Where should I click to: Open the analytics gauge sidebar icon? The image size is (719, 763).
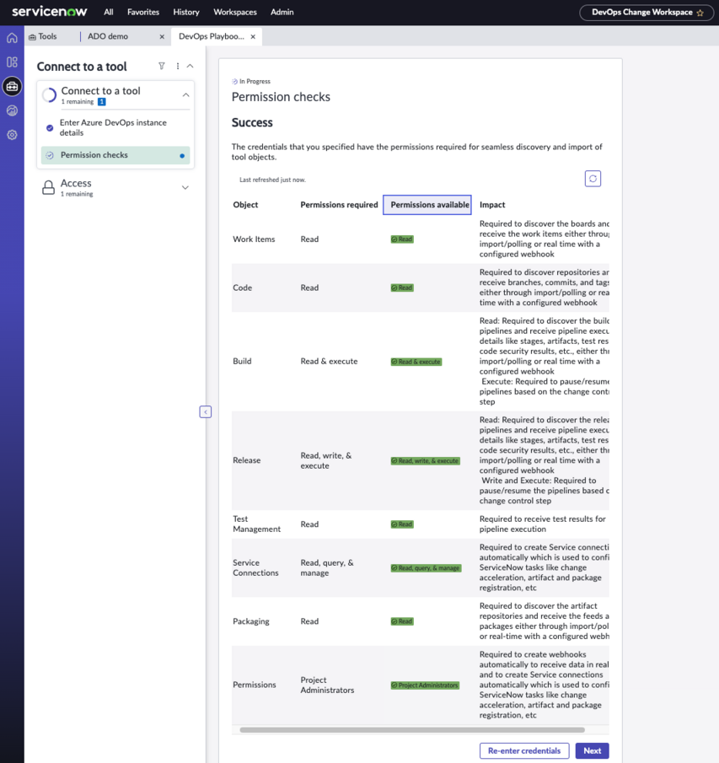[x=12, y=110]
